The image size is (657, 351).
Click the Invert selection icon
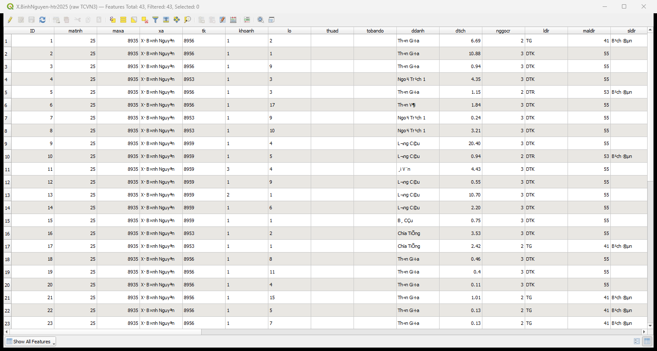point(134,20)
